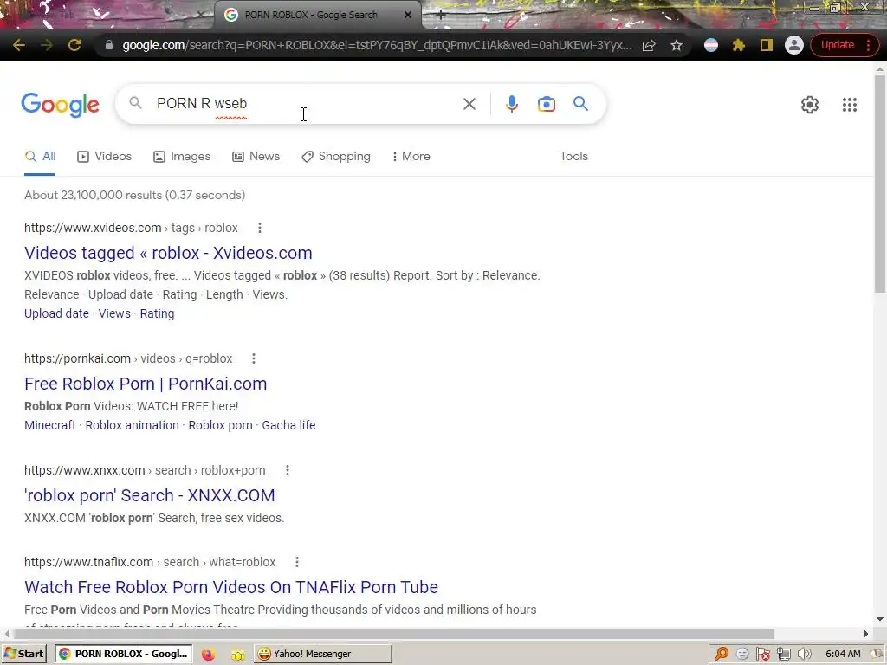Open the Chrome three-dot menu next to Update
This screenshot has width=887, height=665.
pos(868,45)
